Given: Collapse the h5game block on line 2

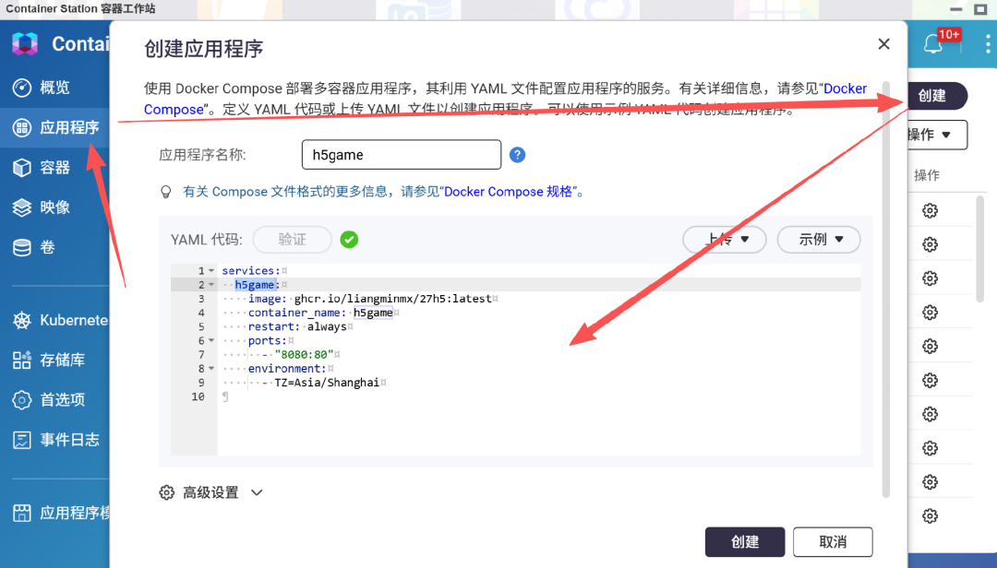Looking at the screenshot, I should [x=211, y=285].
